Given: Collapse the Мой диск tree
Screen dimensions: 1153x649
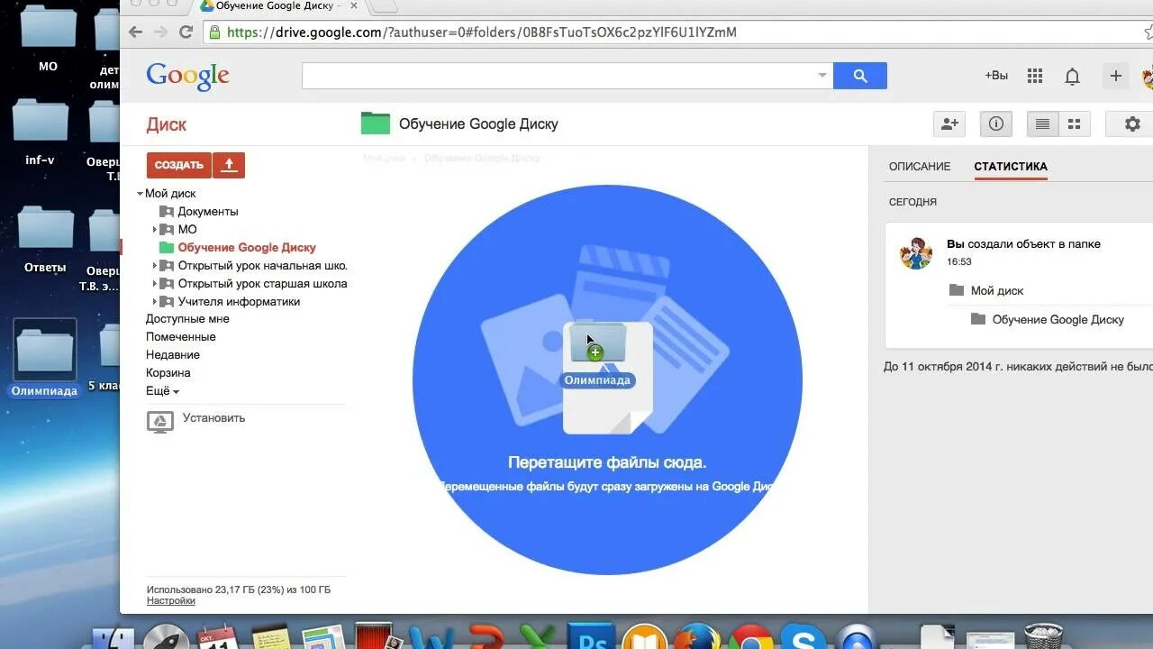Looking at the screenshot, I should click(140, 194).
